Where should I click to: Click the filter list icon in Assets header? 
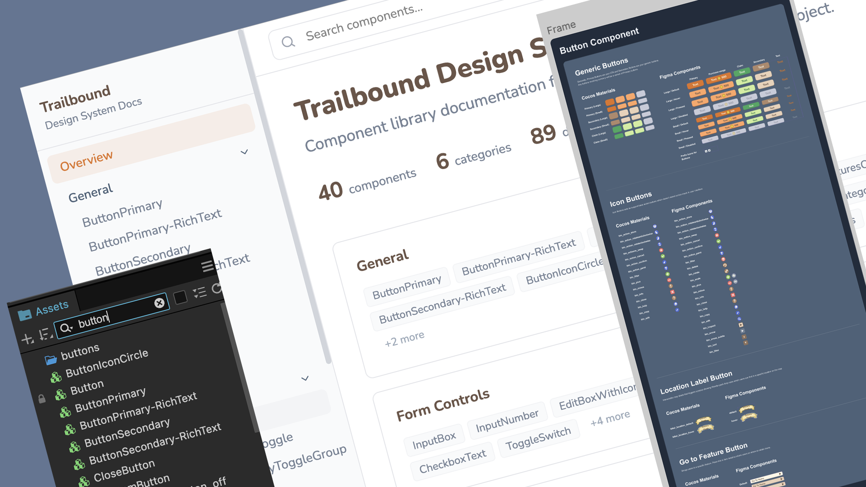[x=199, y=292]
